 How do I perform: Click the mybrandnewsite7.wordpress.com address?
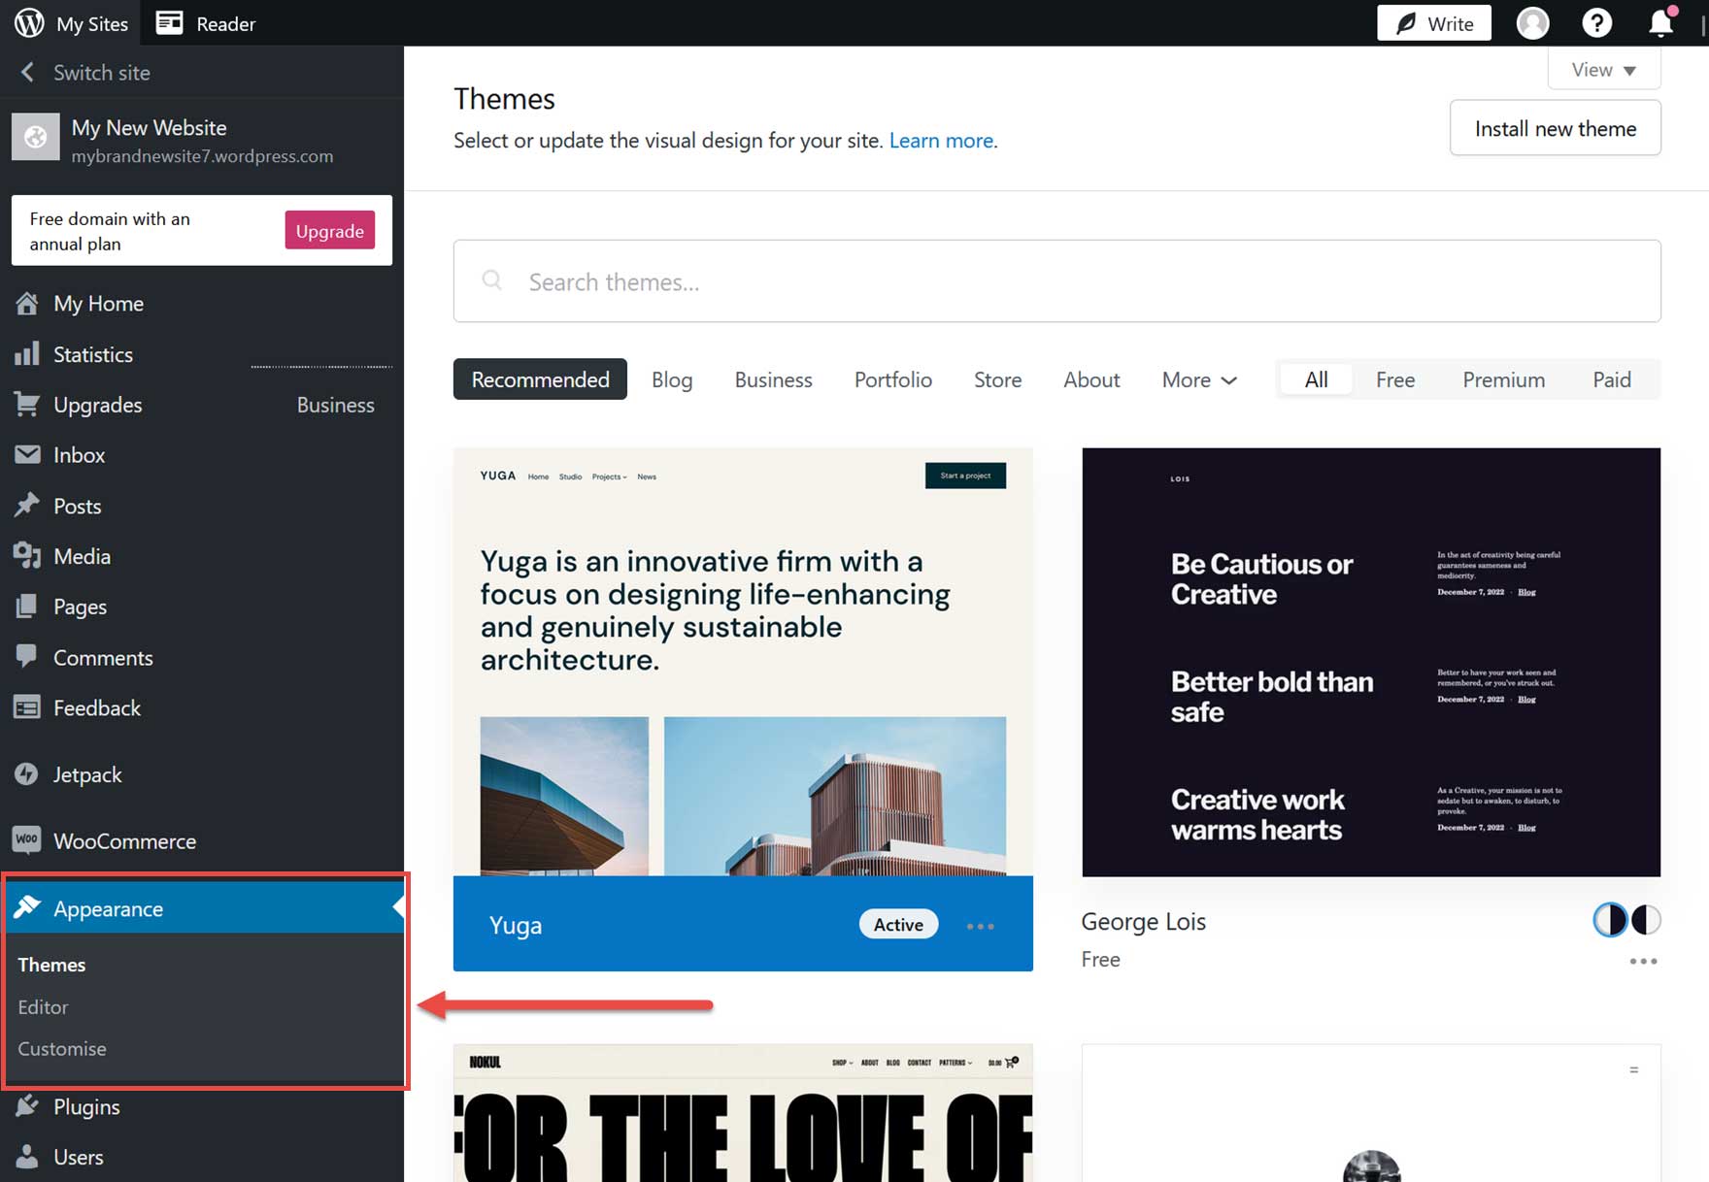pos(202,156)
